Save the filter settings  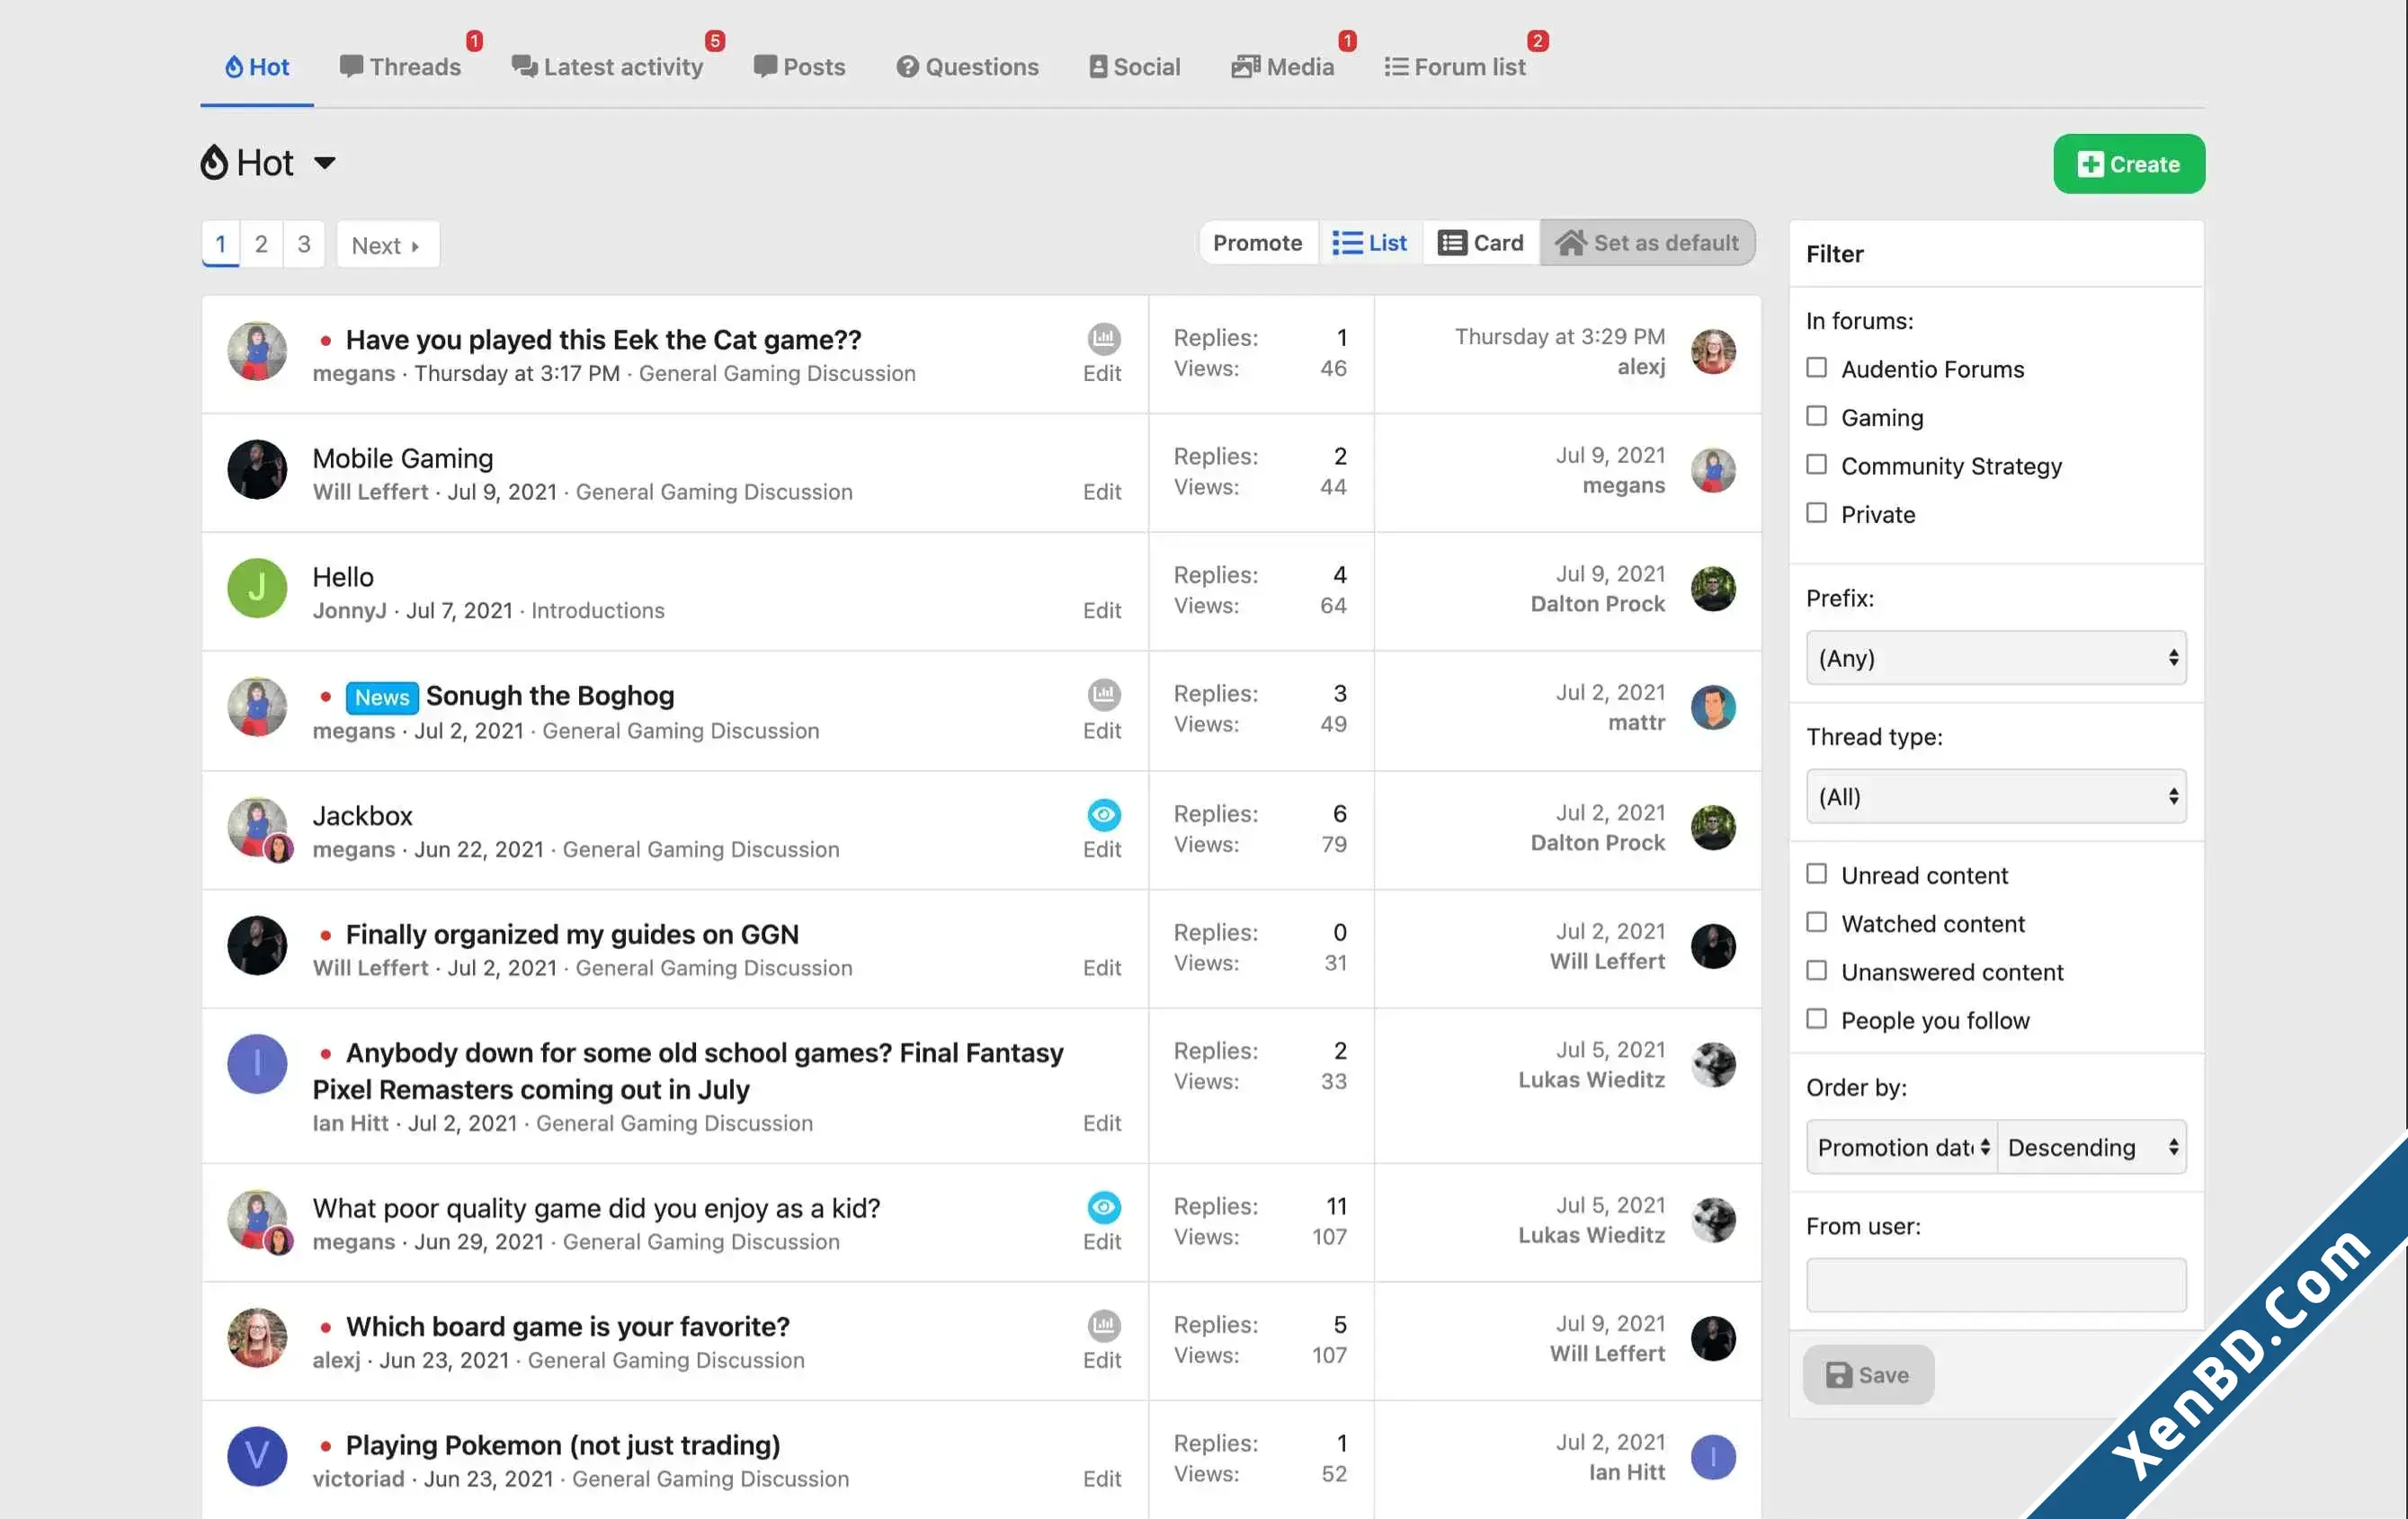[1867, 1375]
